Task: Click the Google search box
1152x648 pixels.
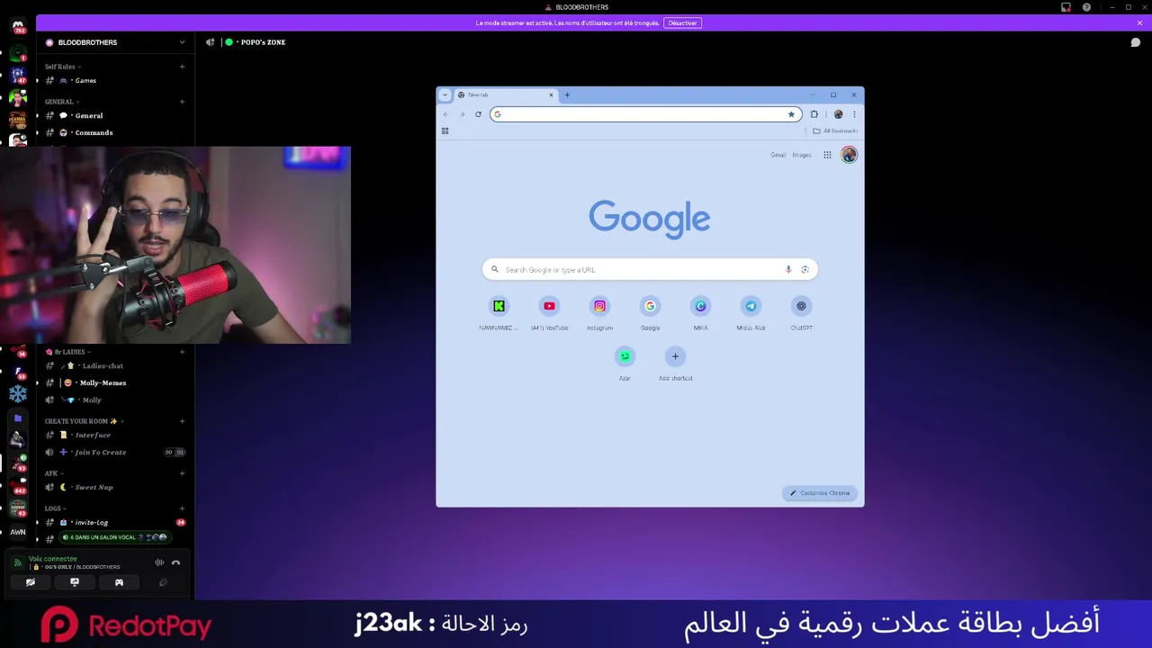Action: click(650, 269)
